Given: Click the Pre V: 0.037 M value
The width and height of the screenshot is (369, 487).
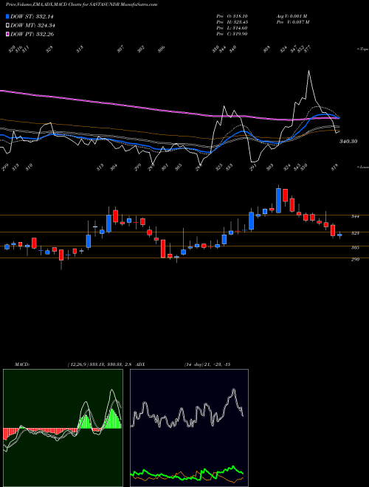Looking at the screenshot, I should 292,22.
